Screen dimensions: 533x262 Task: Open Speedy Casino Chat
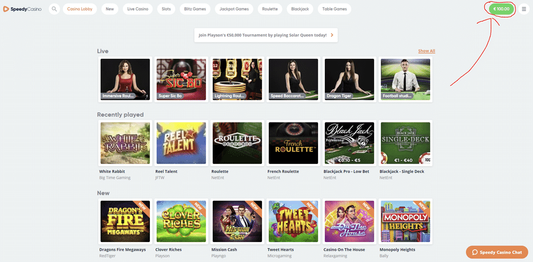pyautogui.click(x=497, y=252)
